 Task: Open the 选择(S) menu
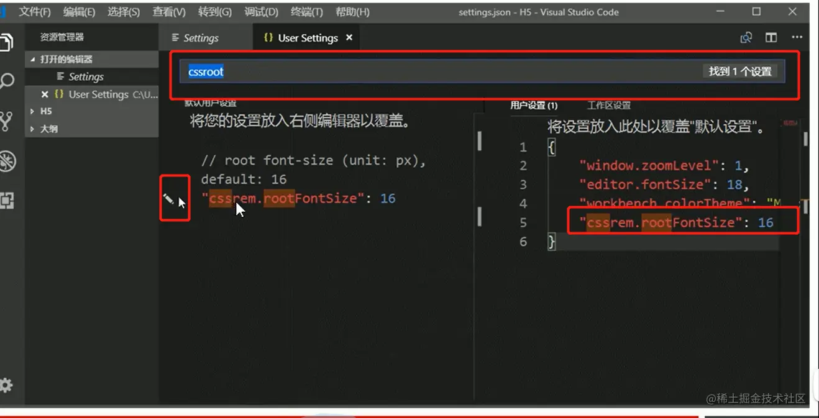pos(124,12)
